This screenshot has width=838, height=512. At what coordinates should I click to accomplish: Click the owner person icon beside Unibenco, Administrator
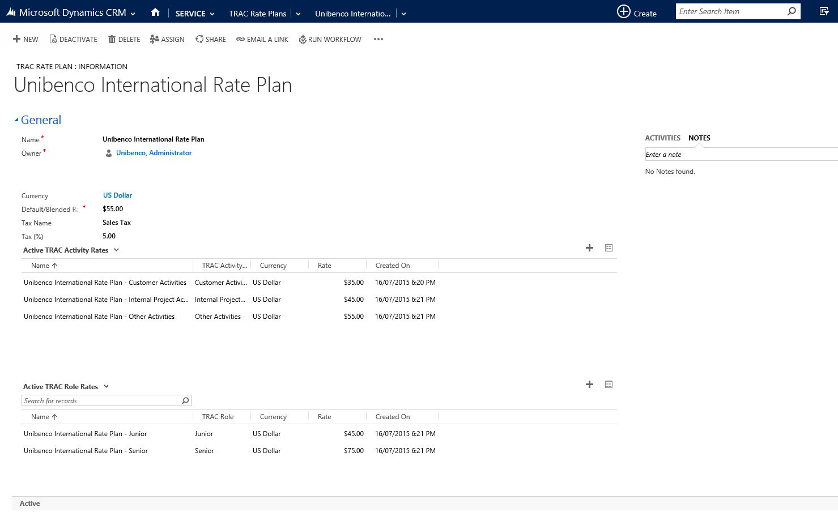[109, 153]
